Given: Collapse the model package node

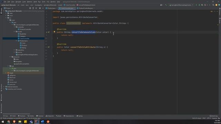Looking at the screenshot, I should point(14,32).
